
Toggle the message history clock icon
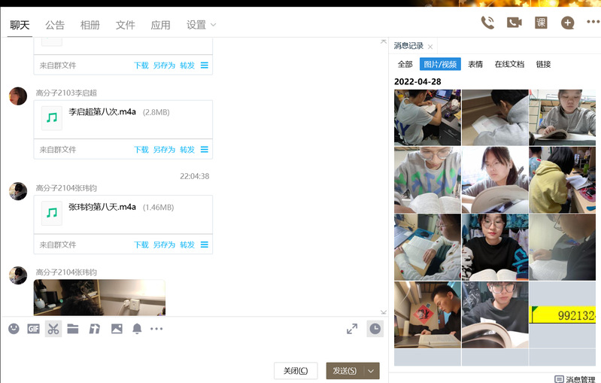point(375,329)
